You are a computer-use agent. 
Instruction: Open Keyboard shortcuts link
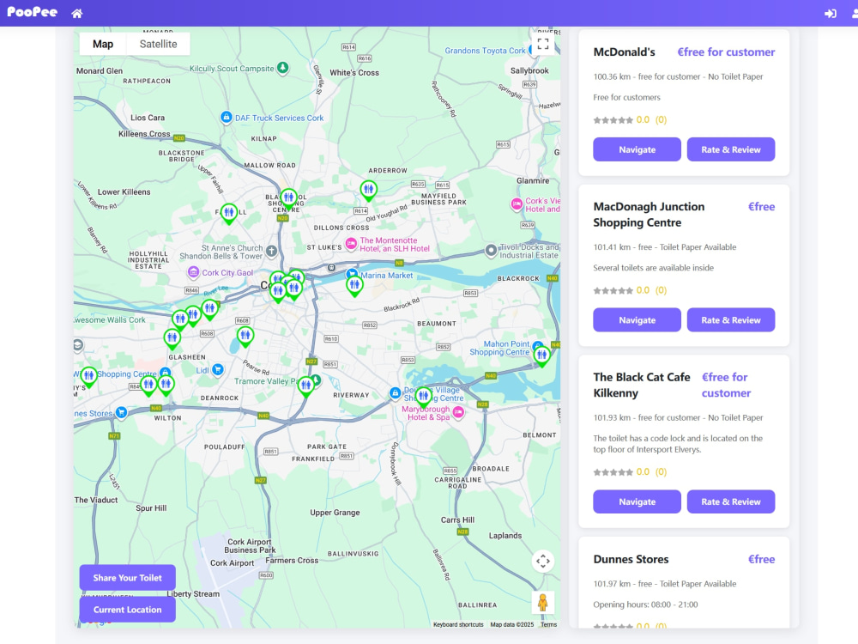pyautogui.click(x=458, y=624)
